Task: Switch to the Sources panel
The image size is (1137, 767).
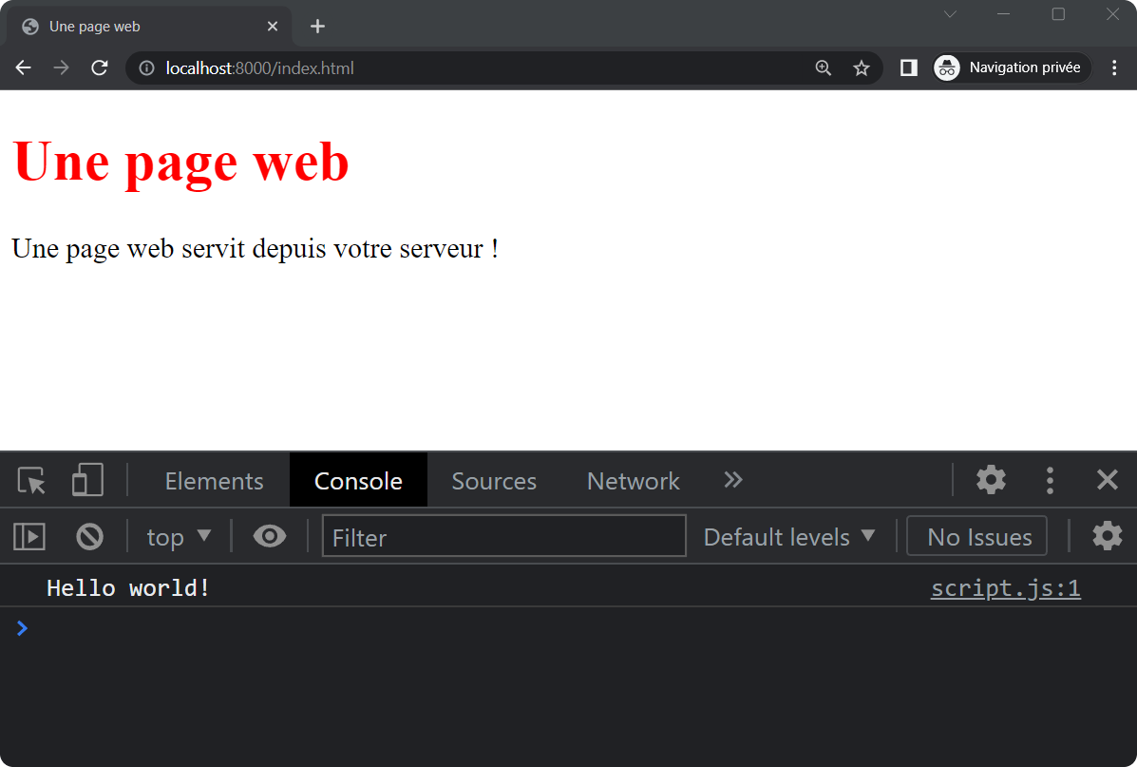Action: pyautogui.click(x=494, y=480)
